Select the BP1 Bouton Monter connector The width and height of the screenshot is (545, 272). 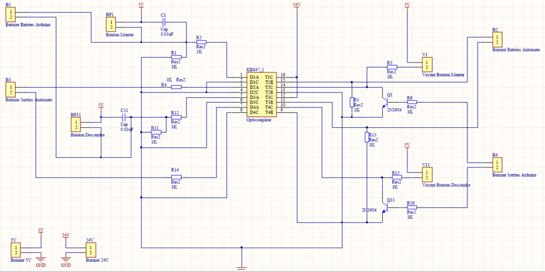point(112,24)
